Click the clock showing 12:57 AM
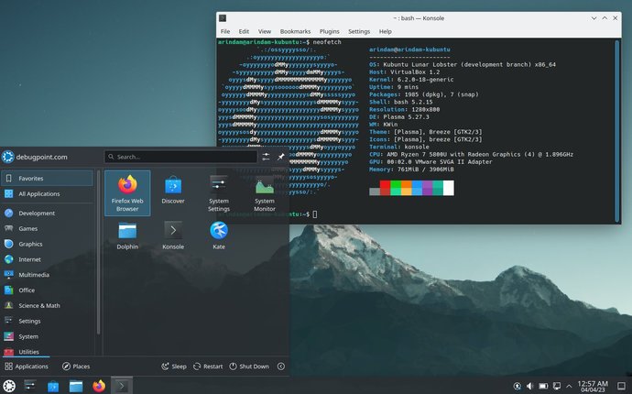 coord(593,386)
